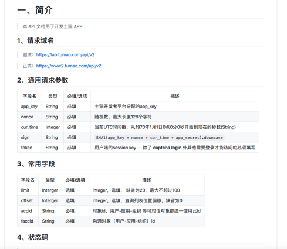Click the limit description 缺省为20,最大不超过100
This screenshot has width=287, height=249.
[x=136, y=190]
